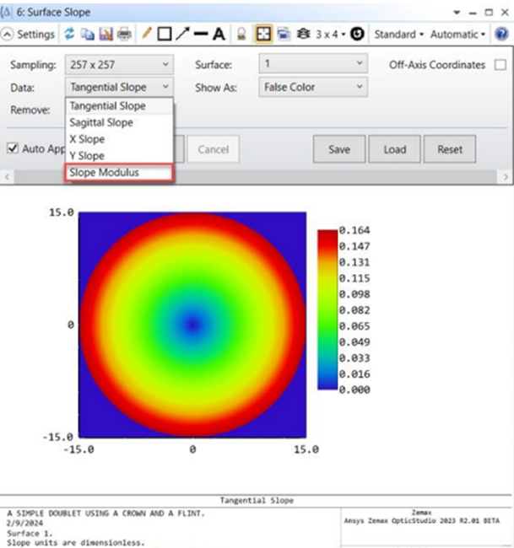Viewport: 514px width, 548px height.
Task: Click the horizontal scrollbar left arrow
Action: pos(7,177)
